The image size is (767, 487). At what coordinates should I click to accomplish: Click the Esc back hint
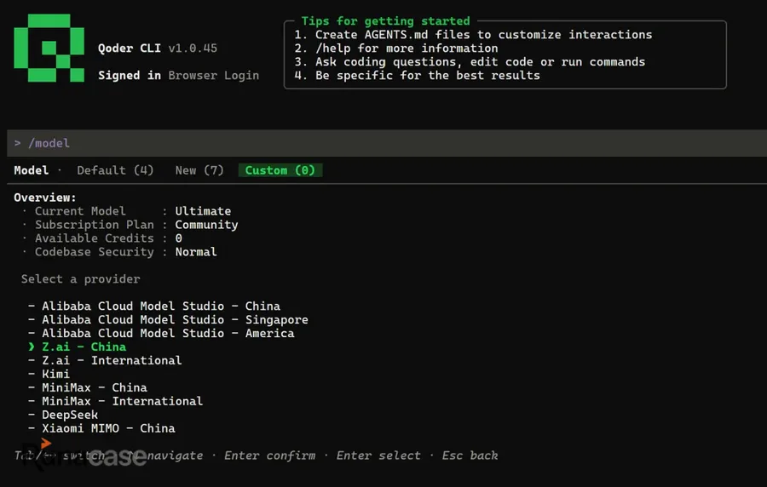point(470,455)
